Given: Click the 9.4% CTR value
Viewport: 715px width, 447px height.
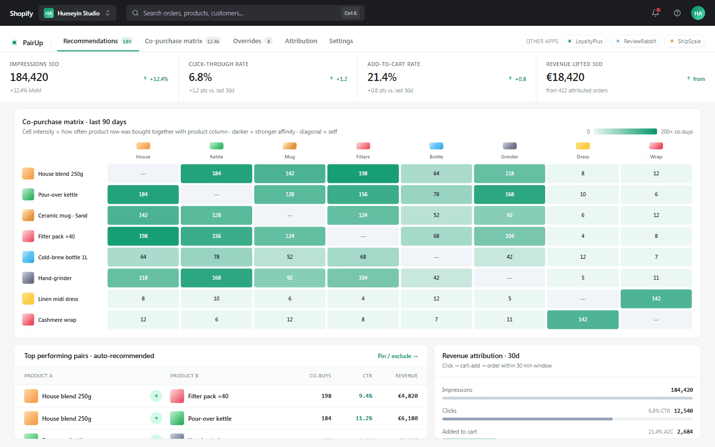Looking at the screenshot, I should point(365,396).
